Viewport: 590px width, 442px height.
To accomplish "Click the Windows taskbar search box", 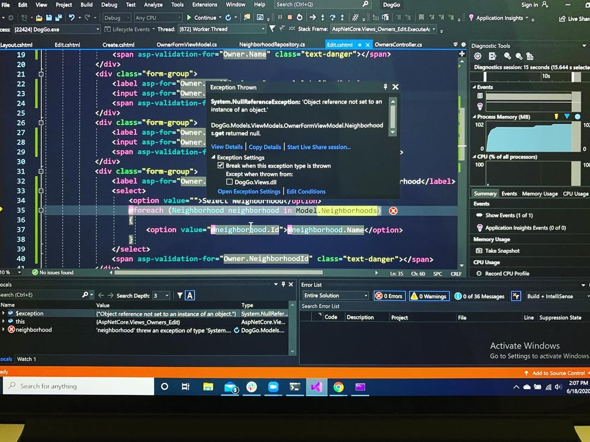I will (76, 386).
